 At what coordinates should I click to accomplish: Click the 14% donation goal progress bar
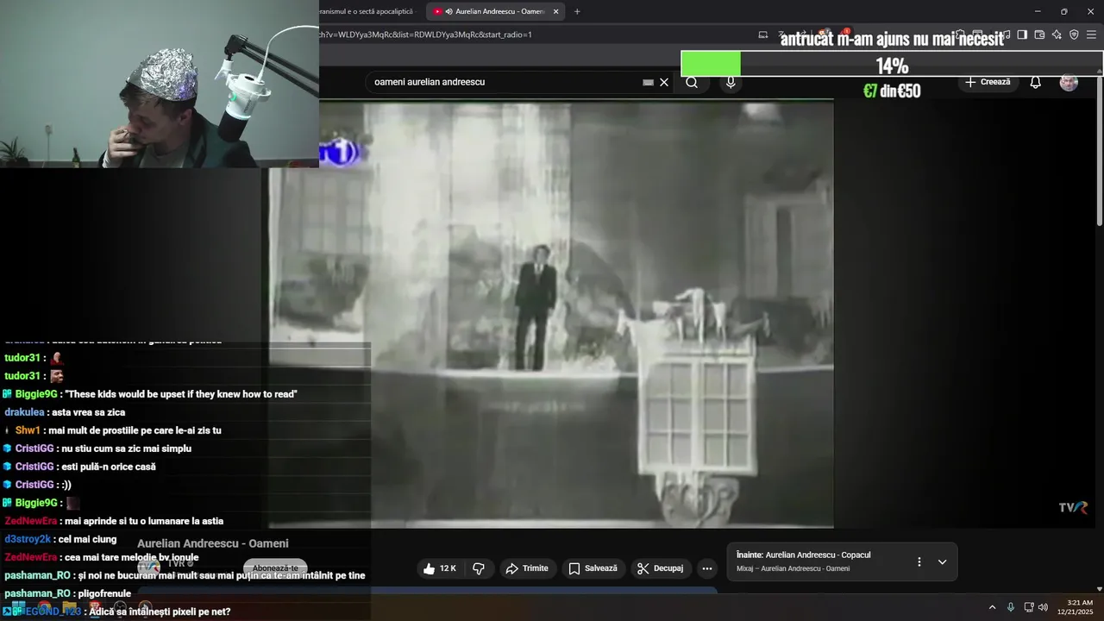[x=892, y=65]
